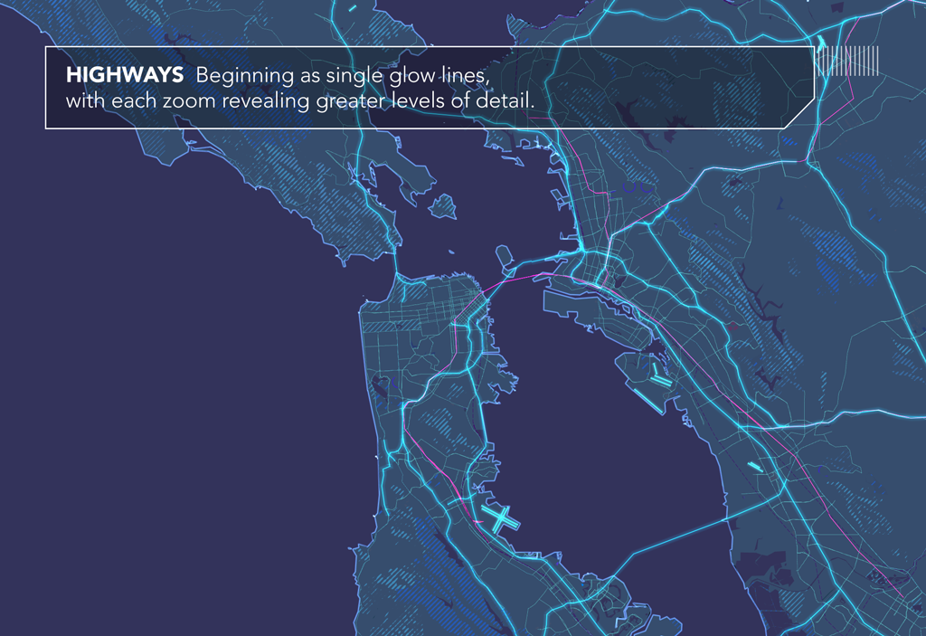The image size is (926, 636).
Task: Click the vertical striped bars beside the caption
Action: 848,61
